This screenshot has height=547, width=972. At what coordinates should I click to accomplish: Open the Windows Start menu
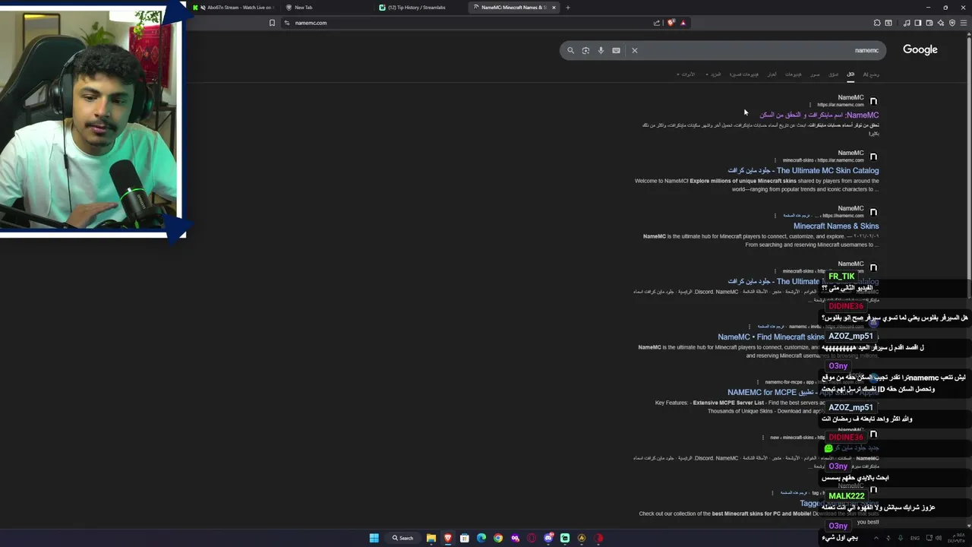[x=374, y=538]
